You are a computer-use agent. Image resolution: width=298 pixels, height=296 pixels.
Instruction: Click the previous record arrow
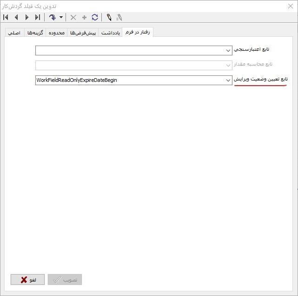coord(16,18)
